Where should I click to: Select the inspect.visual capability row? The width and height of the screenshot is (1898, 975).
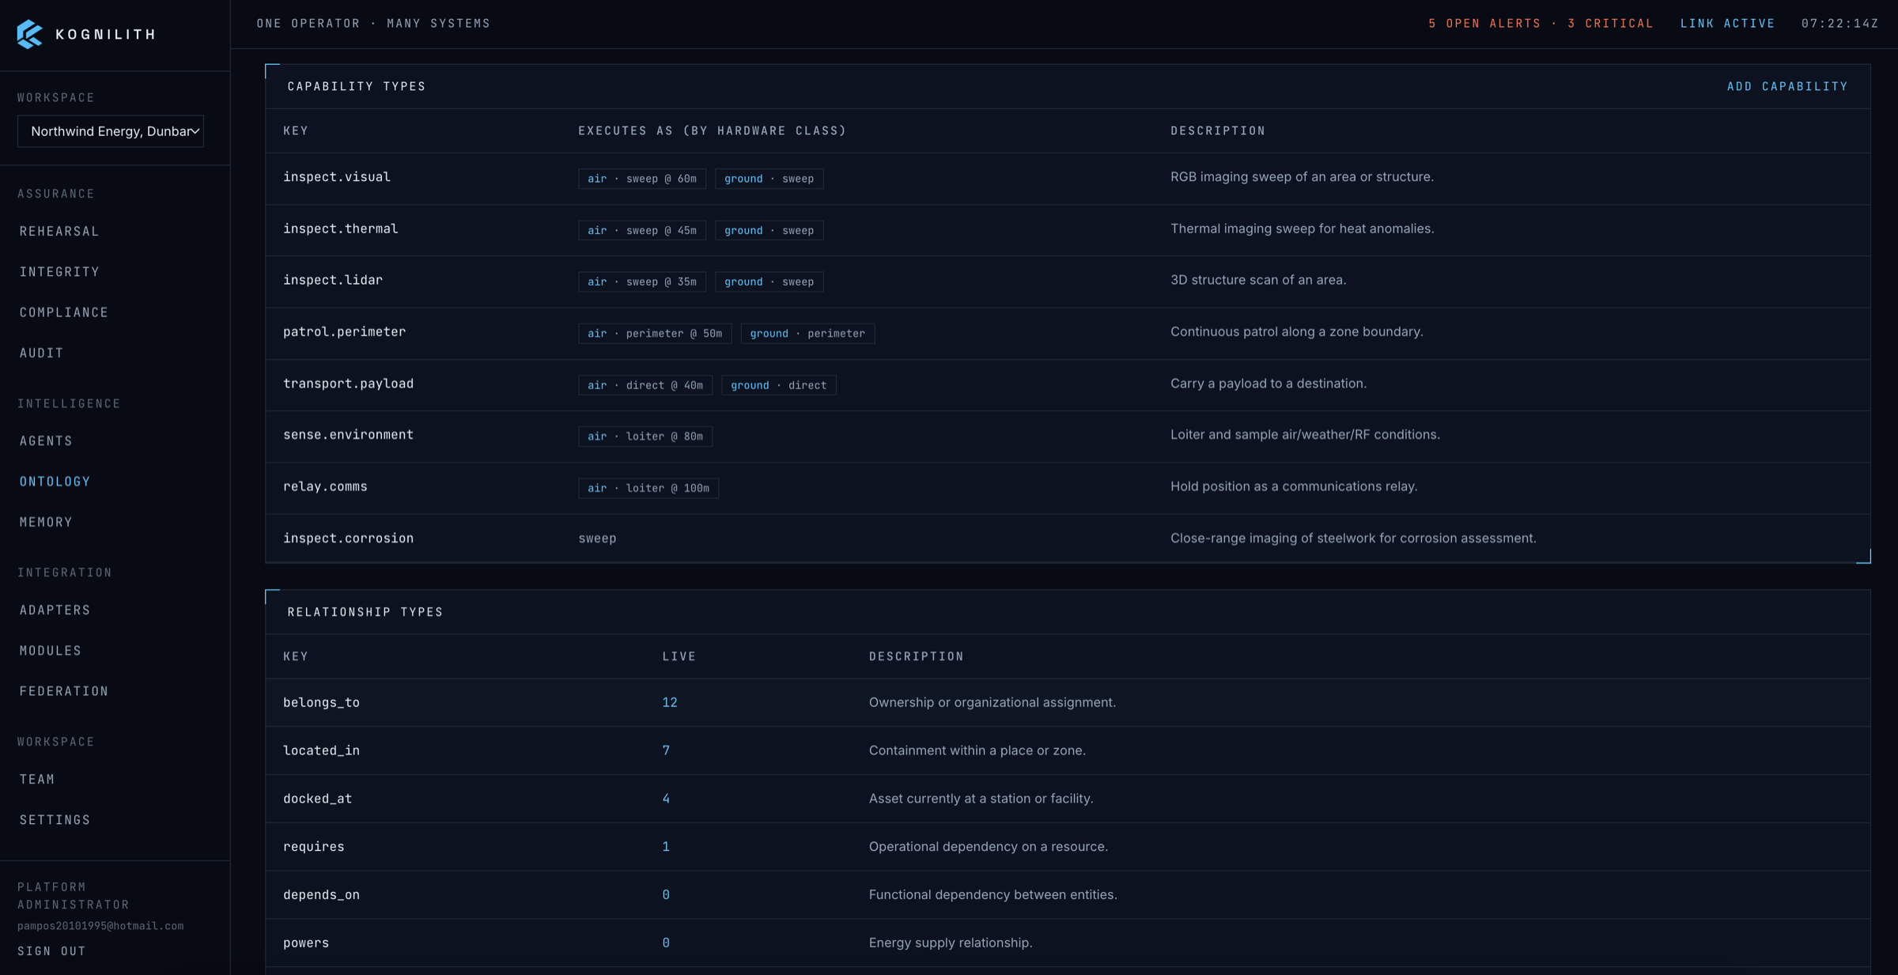(x=1068, y=178)
